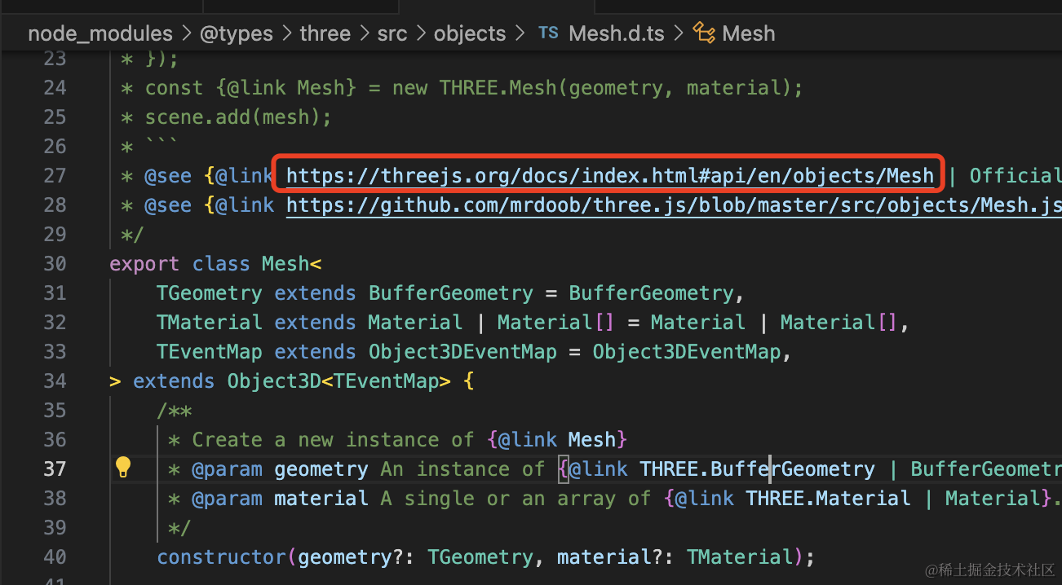Screen dimensions: 1062x585
Task: Open the Mesh symbol breadcrumb segment
Action: tap(748, 33)
